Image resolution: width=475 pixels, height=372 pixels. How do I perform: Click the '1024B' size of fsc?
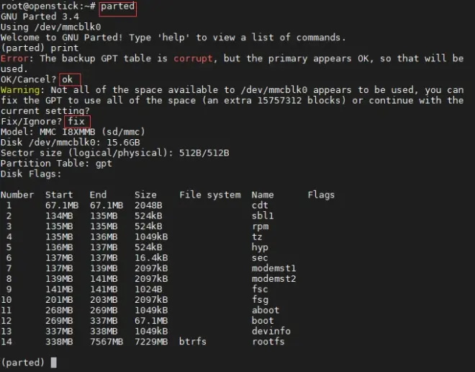pos(148,289)
